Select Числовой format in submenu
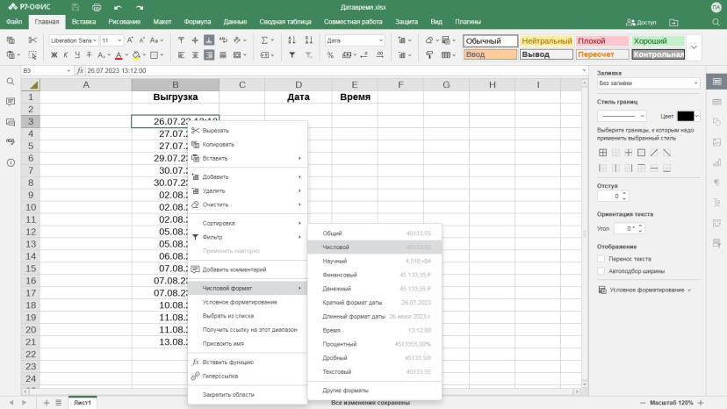The height and width of the screenshot is (409, 727). [375, 248]
